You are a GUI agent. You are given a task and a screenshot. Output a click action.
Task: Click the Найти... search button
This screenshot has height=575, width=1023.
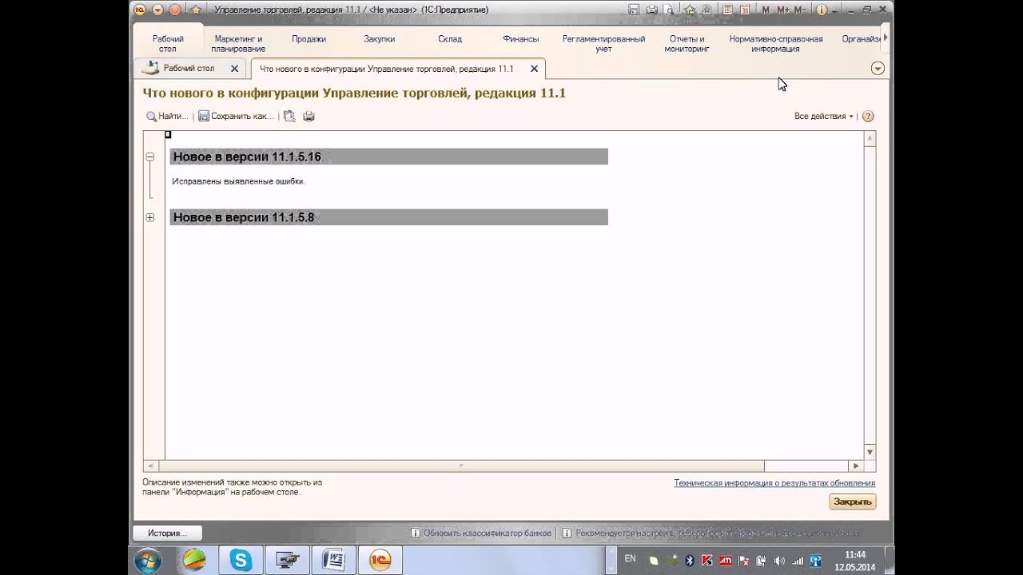click(167, 117)
